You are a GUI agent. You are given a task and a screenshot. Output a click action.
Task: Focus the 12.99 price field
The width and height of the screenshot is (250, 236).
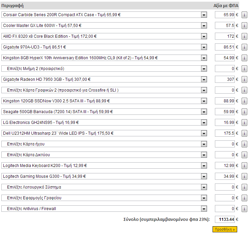pyautogui.click(x=225, y=166)
